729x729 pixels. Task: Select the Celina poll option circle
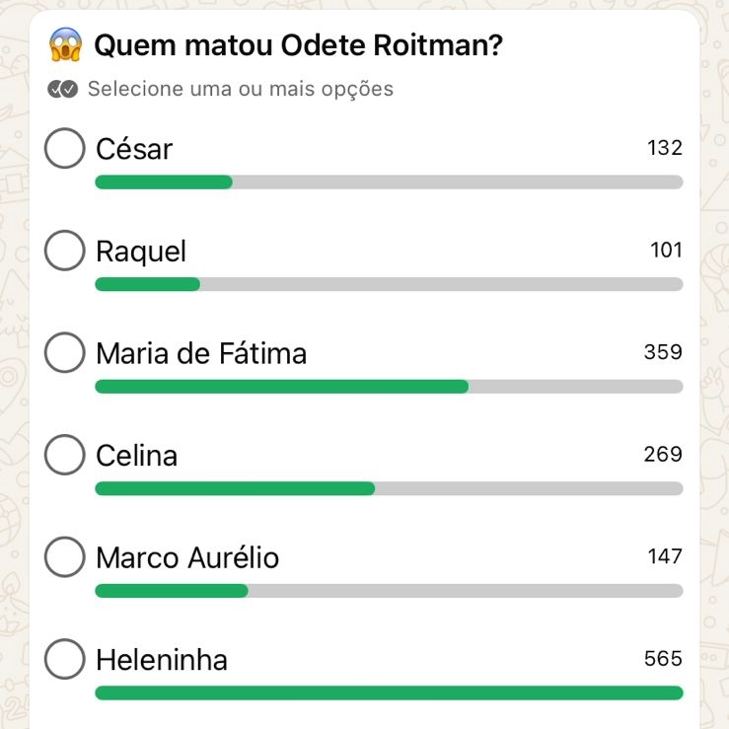pos(65,455)
